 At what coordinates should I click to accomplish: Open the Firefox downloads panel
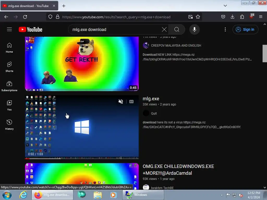[232, 17]
